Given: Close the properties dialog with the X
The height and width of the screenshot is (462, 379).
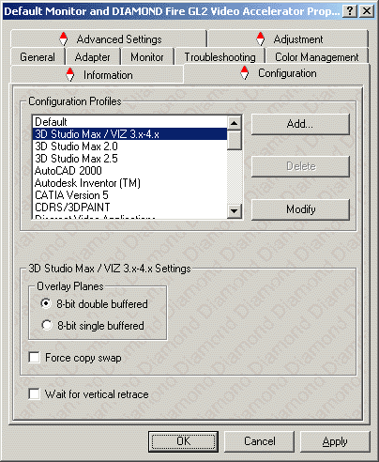Looking at the screenshot, I should coord(367,11).
